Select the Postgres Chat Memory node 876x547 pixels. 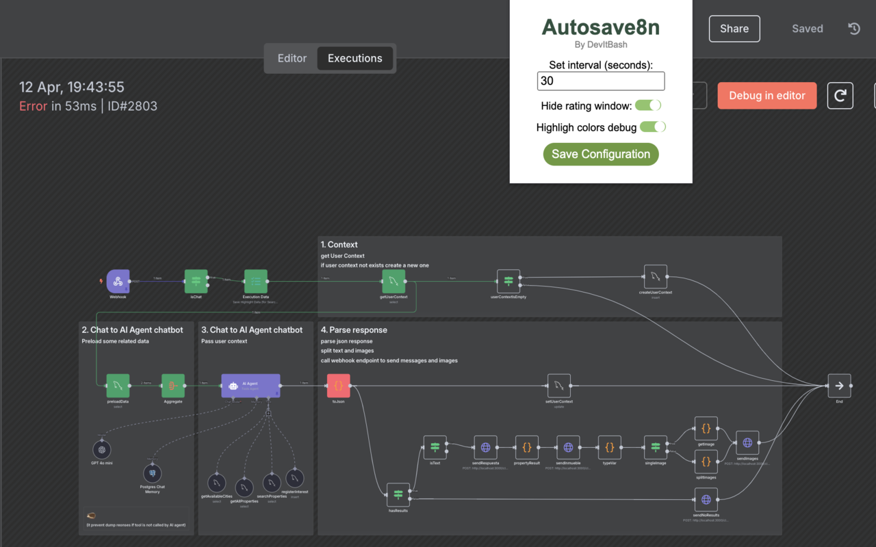coord(152,475)
